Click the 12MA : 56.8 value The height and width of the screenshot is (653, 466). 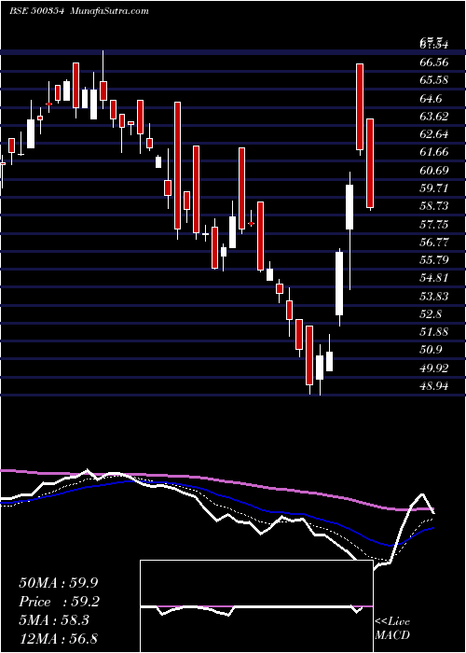(x=59, y=639)
